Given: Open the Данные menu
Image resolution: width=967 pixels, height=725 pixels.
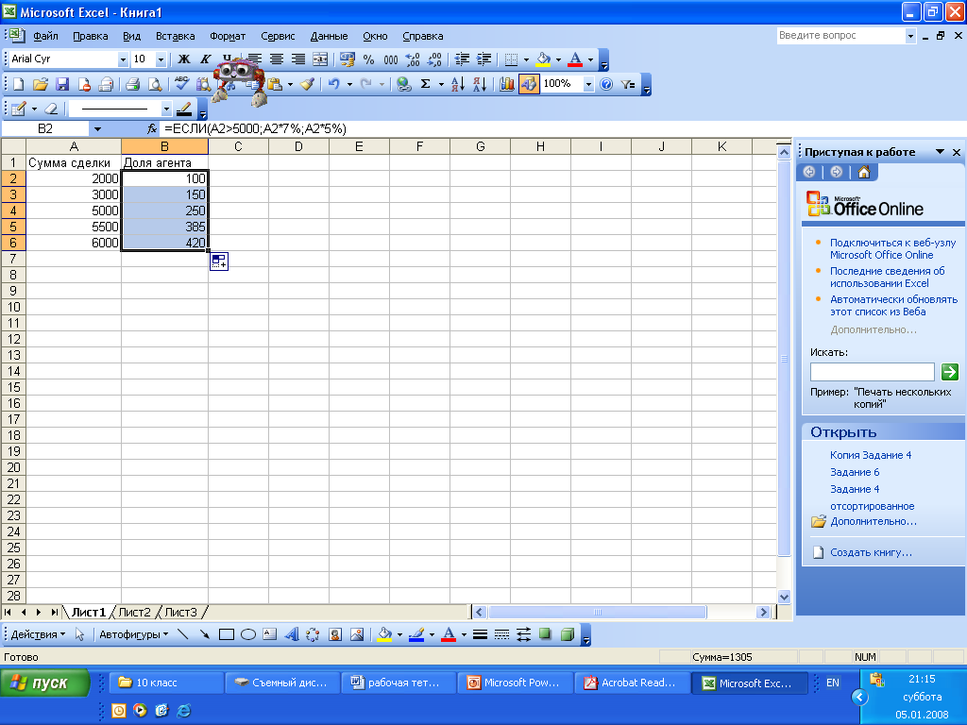Looking at the screenshot, I should [329, 36].
